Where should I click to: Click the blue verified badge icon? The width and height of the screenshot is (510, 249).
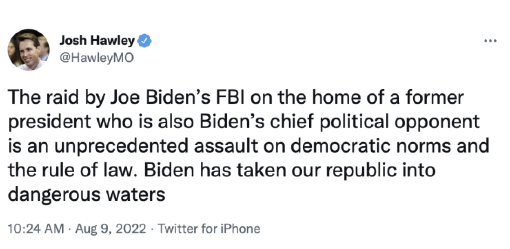click(x=145, y=40)
